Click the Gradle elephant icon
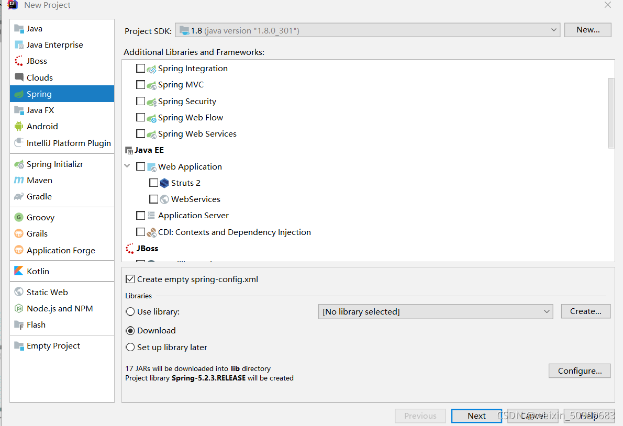This screenshot has height=426, width=623. tap(19, 197)
